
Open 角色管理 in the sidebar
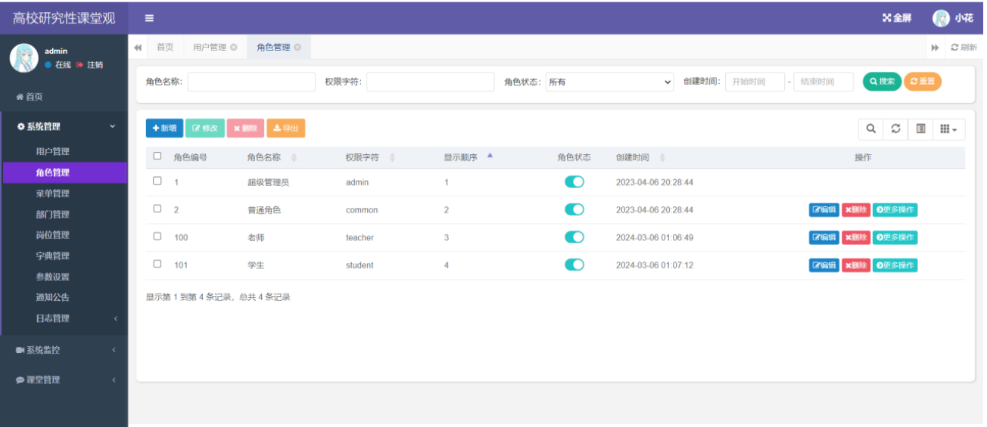(64, 172)
